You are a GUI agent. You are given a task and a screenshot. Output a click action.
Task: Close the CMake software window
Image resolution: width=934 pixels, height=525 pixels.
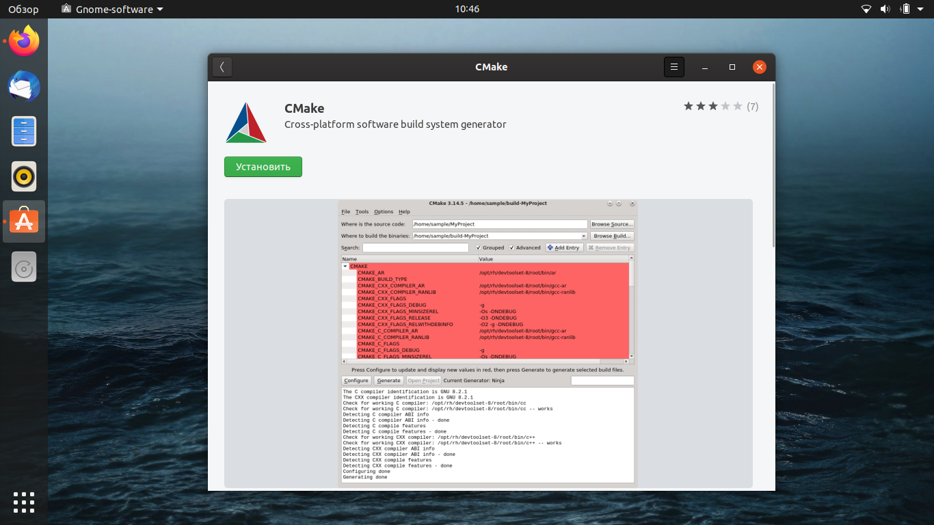pos(760,67)
